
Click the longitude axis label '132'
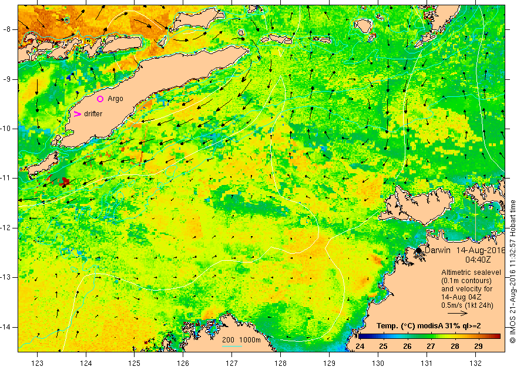click(475, 363)
